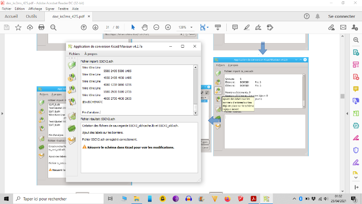This screenshot has height=204, width=362.
Task: Click the pen signature icon in the toolbar
Action: coord(258,27)
